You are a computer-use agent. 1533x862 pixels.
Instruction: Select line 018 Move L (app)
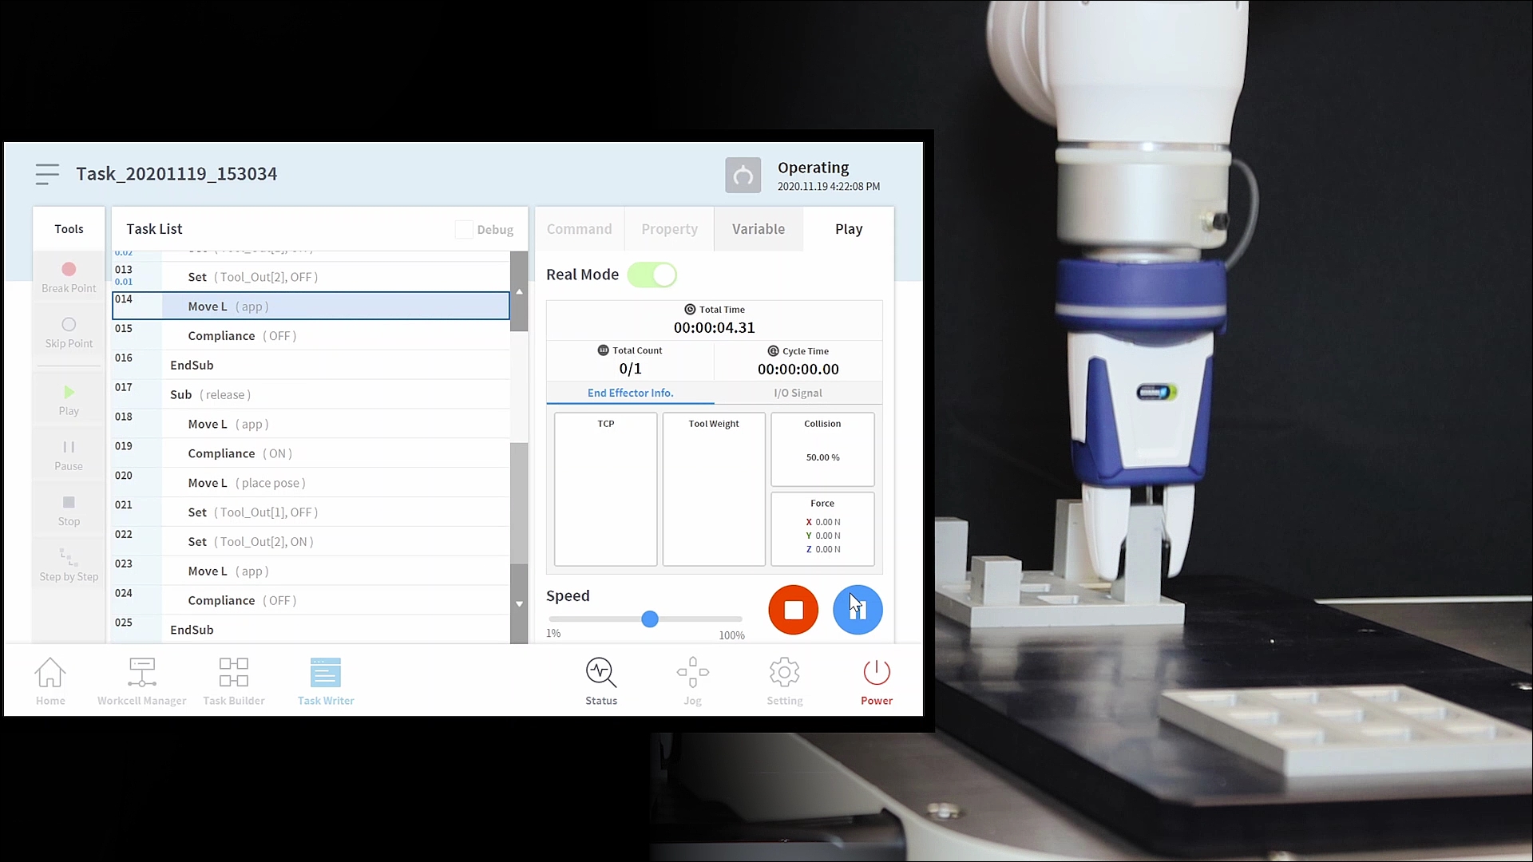[x=311, y=425]
